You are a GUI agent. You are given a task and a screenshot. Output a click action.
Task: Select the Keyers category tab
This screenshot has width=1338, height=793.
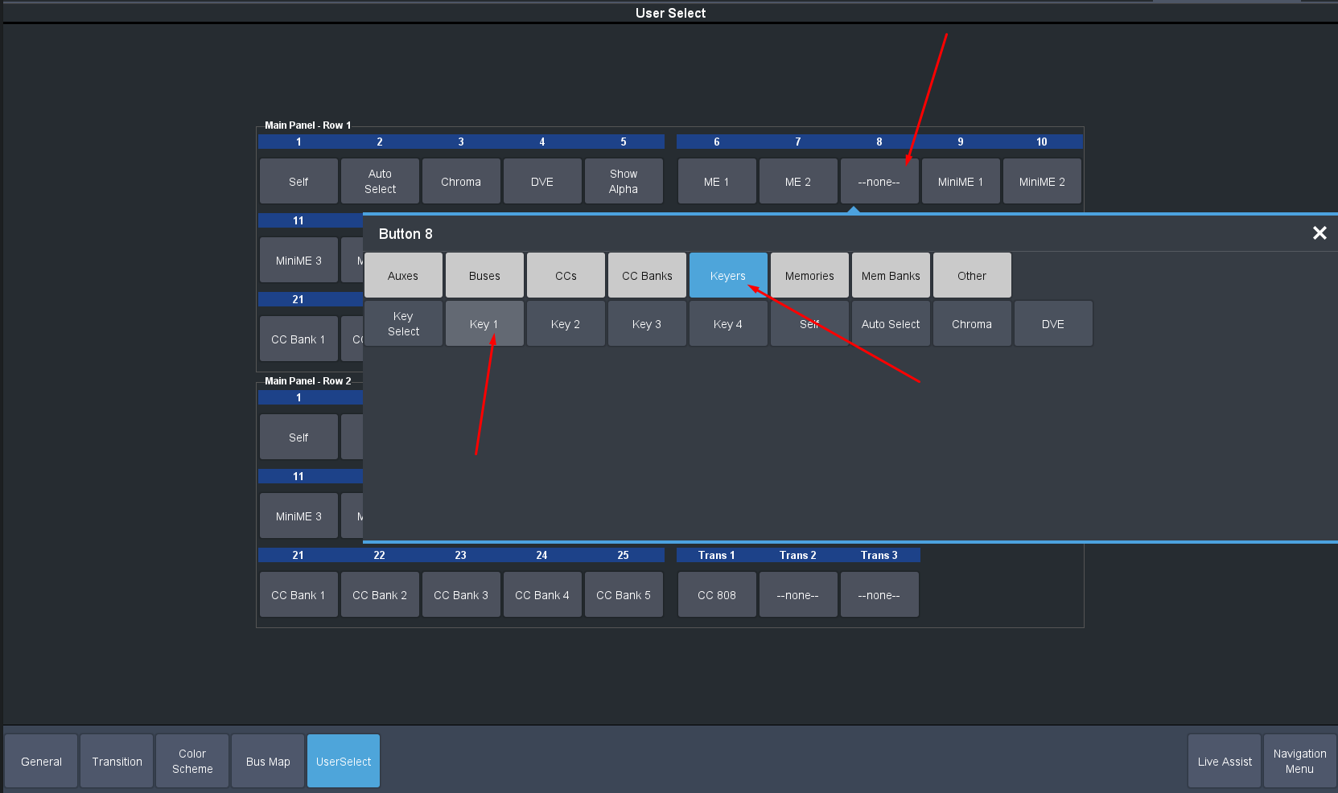tap(727, 276)
